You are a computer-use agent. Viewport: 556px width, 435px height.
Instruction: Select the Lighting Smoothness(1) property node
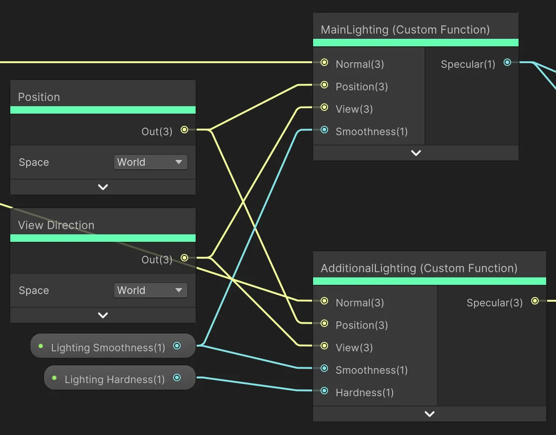click(x=113, y=346)
